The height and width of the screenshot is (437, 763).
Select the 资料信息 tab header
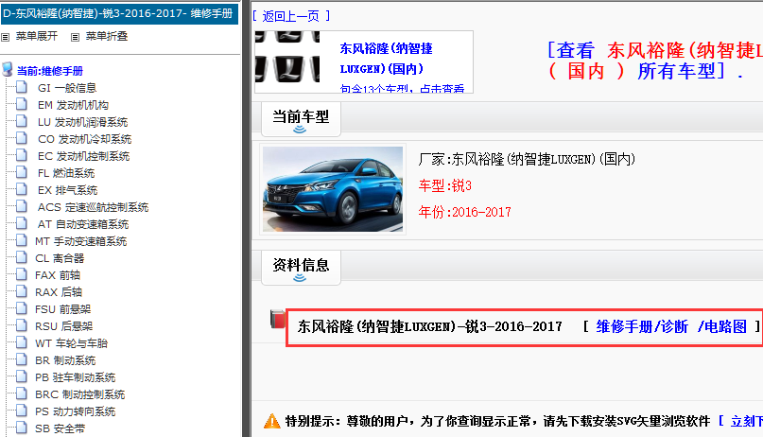click(301, 267)
